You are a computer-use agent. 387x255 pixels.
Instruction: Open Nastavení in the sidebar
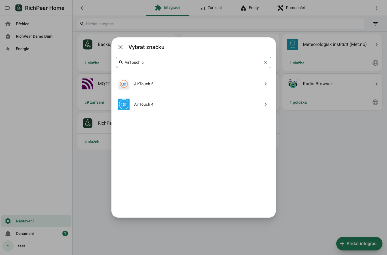(x=36, y=221)
